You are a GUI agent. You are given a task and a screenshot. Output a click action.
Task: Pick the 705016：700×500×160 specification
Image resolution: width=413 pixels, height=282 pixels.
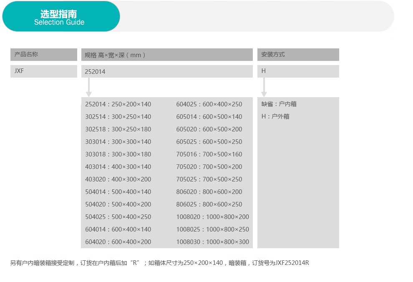tap(209, 154)
